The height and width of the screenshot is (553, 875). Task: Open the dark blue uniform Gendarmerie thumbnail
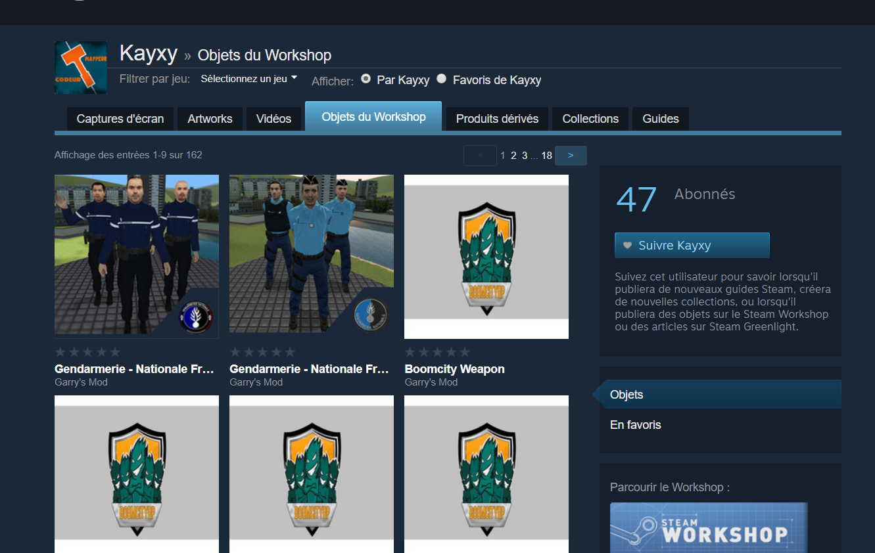[137, 257]
